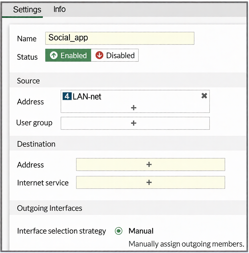The height and width of the screenshot is (253, 249).
Task: Select the Manual interface selection strategy
Action: (x=118, y=231)
